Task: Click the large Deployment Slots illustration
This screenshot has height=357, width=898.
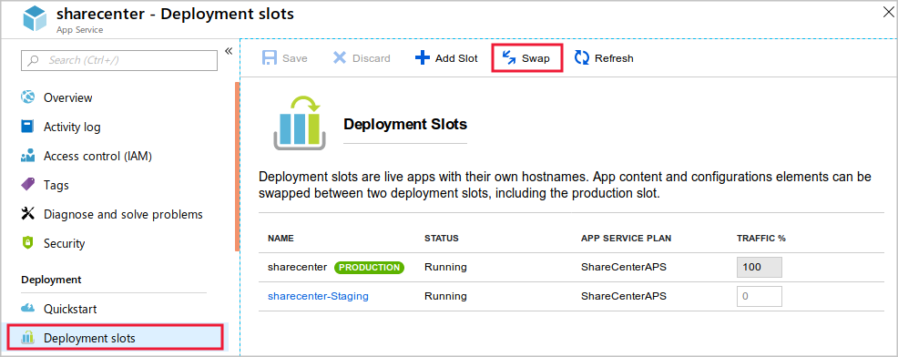Action: click(299, 123)
